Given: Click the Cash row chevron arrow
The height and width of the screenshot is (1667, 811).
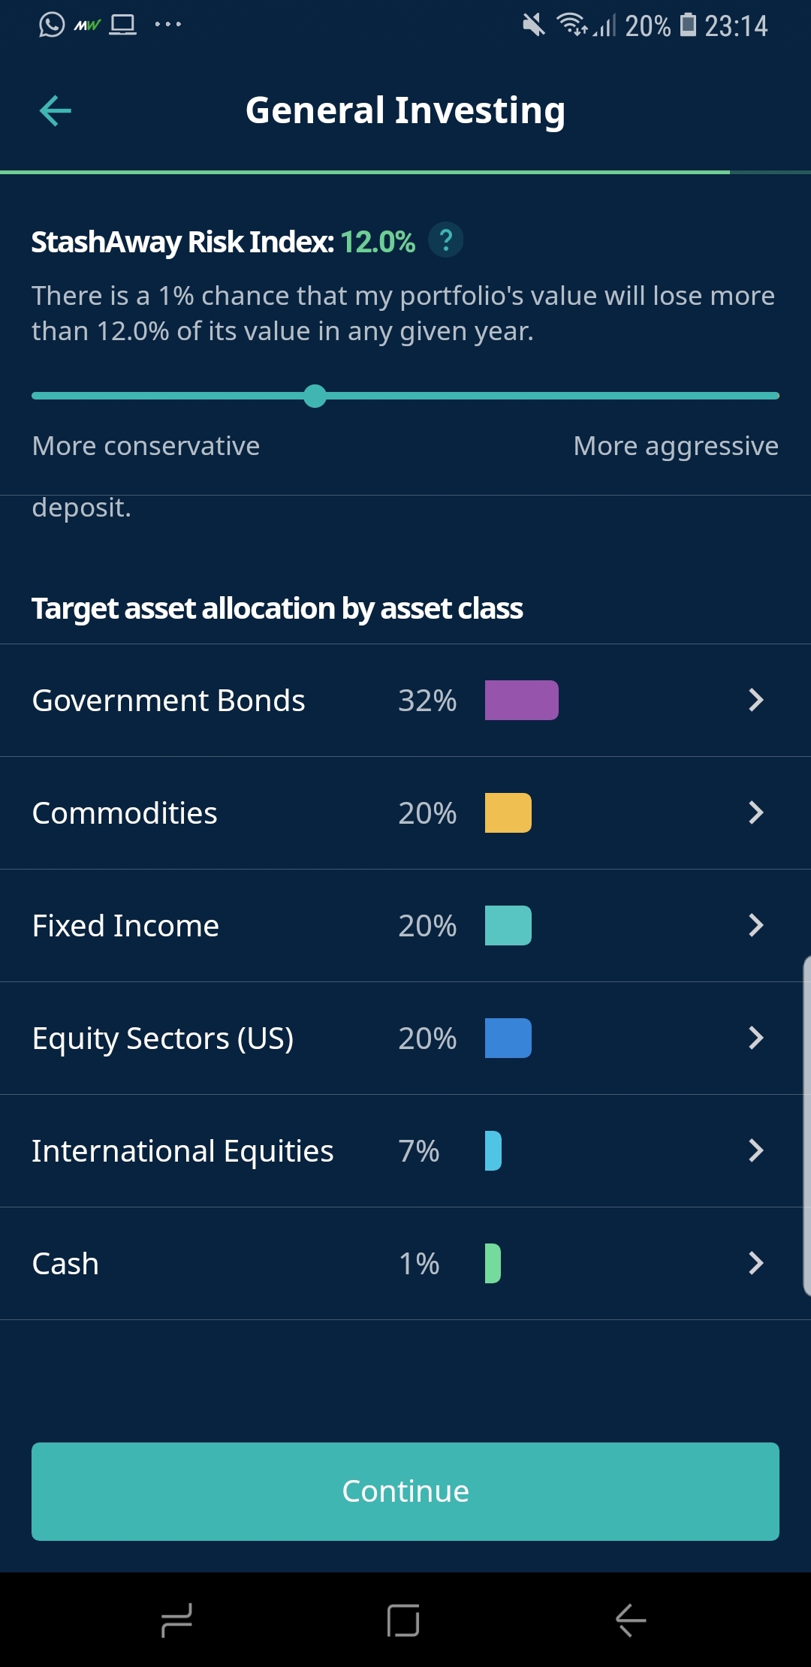Looking at the screenshot, I should pyautogui.click(x=756, y=1263).
